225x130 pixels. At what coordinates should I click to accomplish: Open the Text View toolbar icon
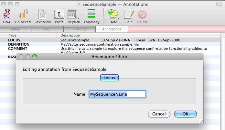(42, 14)
